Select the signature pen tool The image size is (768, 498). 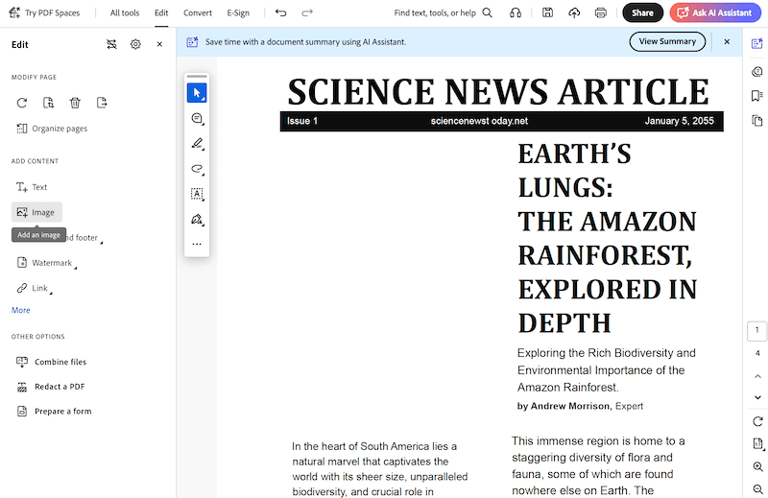pyautogui.click(x=197, y=220)
